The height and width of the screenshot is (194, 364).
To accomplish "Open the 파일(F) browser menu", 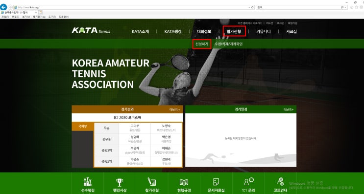I will pyautogui.click(x=5, y=17).
